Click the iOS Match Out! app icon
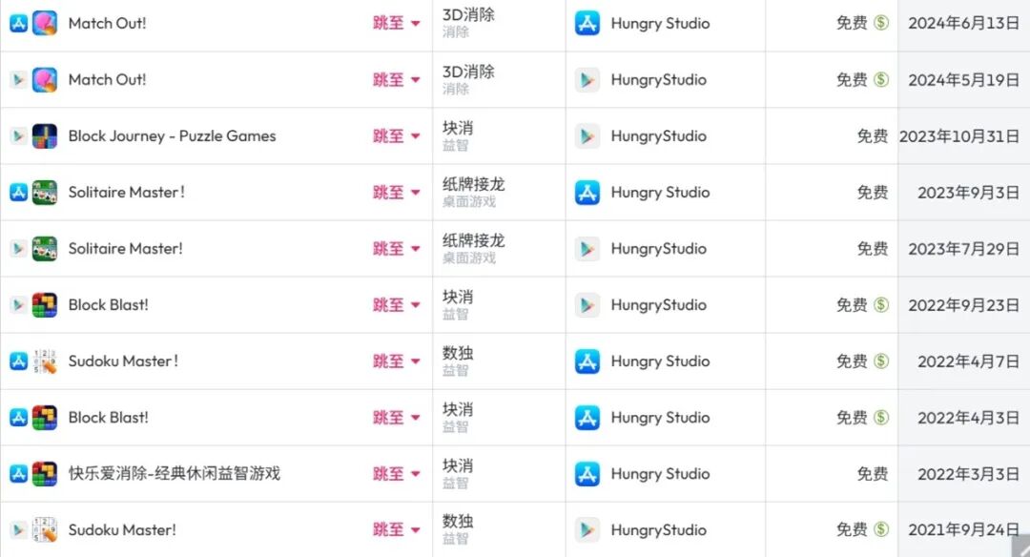Viewport: 1030px width, 557px height. (x=45, y=23)
